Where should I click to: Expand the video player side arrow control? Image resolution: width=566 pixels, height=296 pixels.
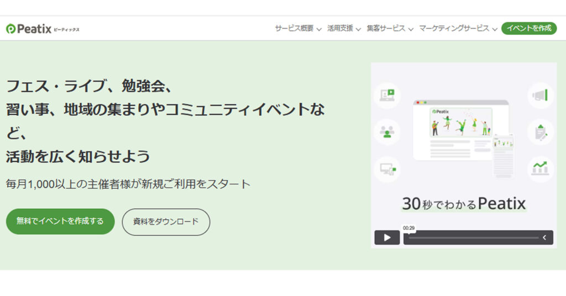[x=544, y=237]
